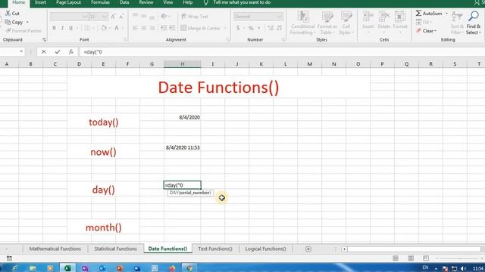Click the Copy icon
This screenshot has width=485, height=272.
[x=8, y=22]
